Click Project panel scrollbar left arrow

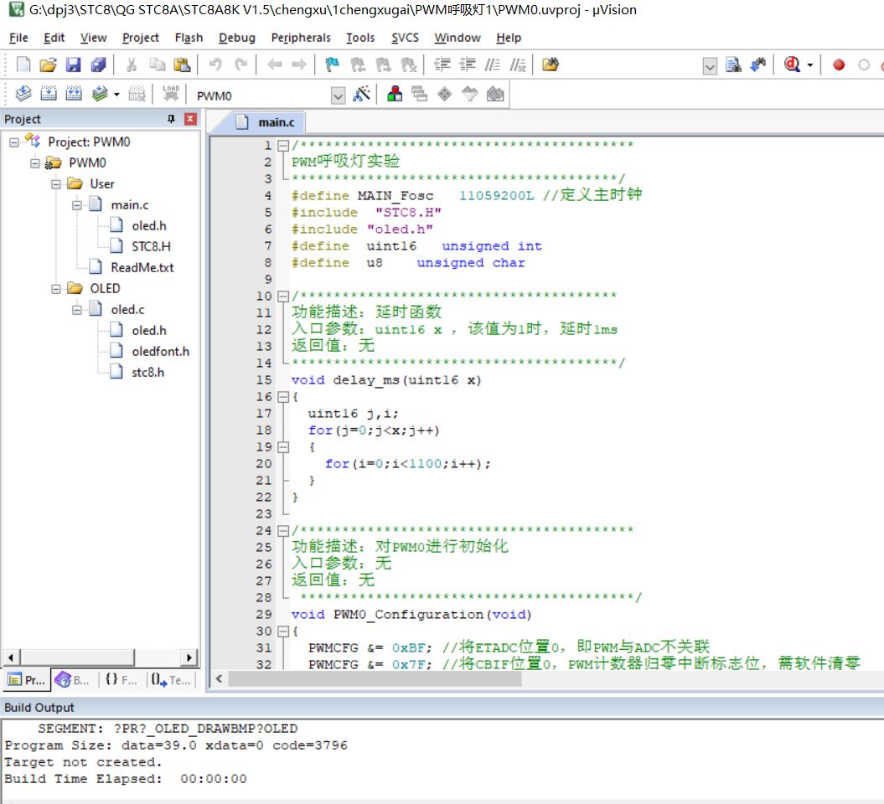[11, 657]
